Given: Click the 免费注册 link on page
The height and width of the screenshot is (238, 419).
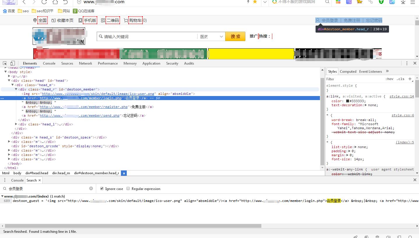Looking at the screenshot, I should click(x=352, y=20).
